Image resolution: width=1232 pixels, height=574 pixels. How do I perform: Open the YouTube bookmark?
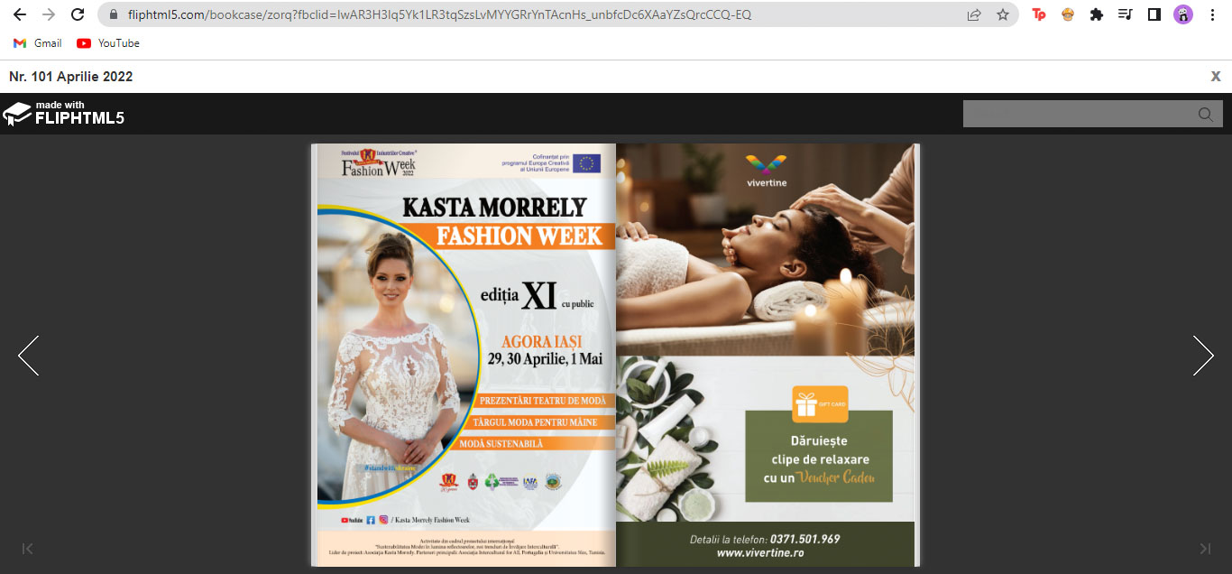click(x=108, y=43)
